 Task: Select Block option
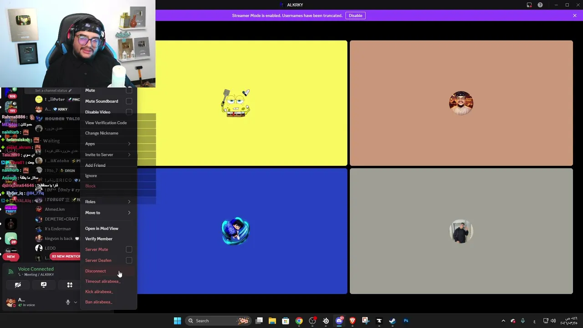pyautogui.click(x=90, y=186)
